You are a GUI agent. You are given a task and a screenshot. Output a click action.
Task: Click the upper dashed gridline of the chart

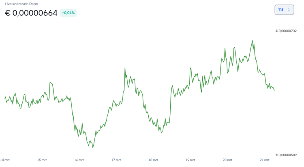[x=138, y=31]
